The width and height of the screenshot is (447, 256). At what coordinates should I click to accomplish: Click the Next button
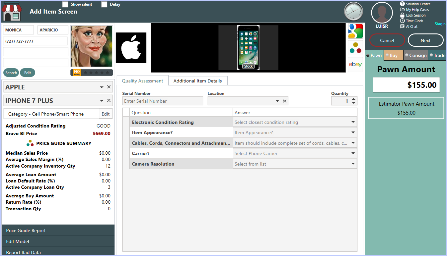(426, 40)
